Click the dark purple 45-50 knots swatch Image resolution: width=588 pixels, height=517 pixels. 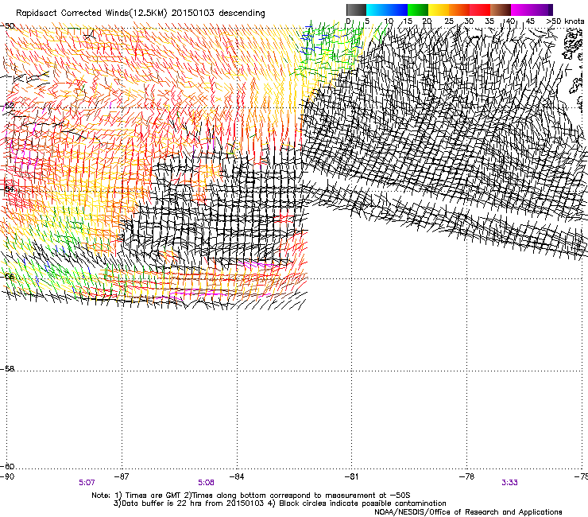click(x=542, y=10)
